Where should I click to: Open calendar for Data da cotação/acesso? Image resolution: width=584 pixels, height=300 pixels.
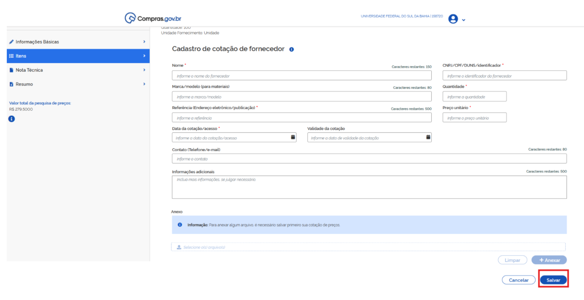(x=293, y=137)
